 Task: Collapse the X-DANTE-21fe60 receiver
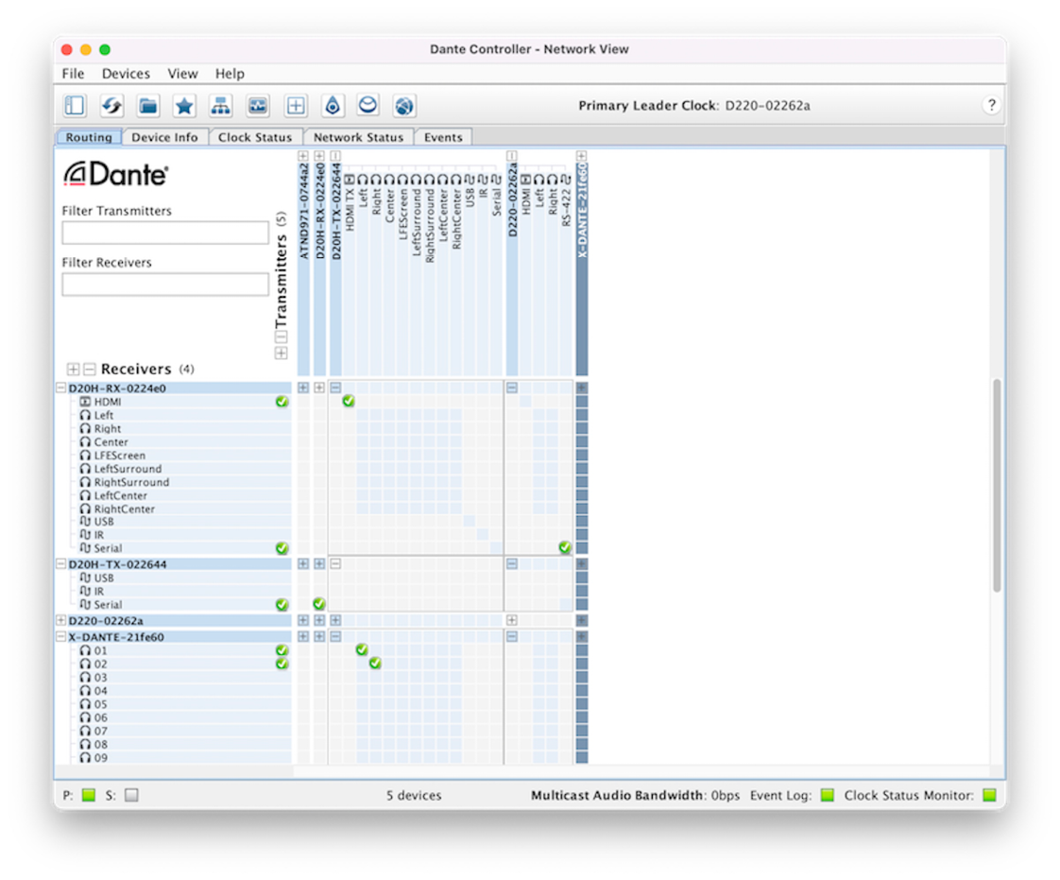tap(61, 637)
